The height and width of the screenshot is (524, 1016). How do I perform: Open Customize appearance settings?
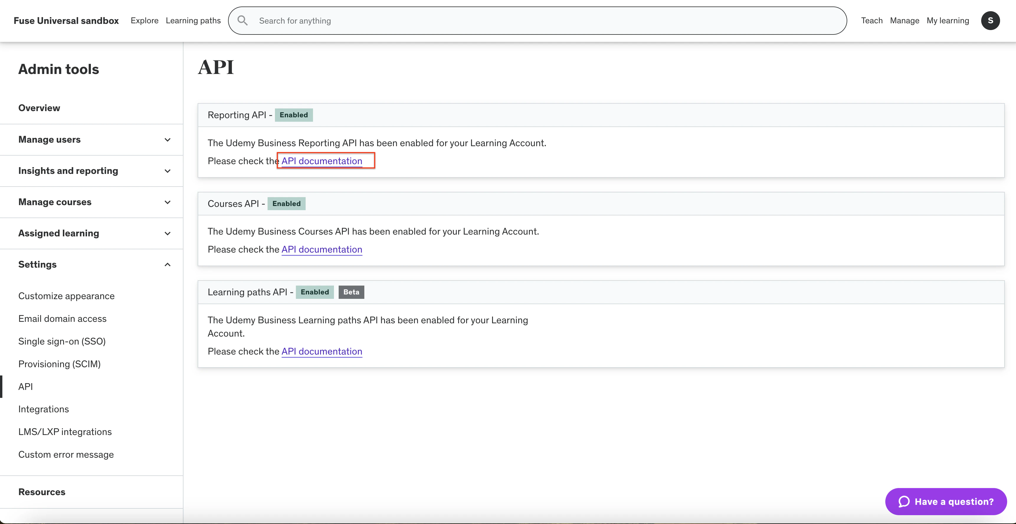point(66,296)
